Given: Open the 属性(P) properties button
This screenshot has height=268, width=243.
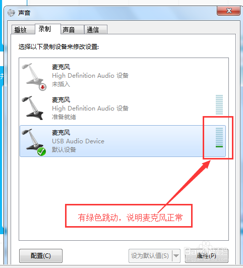Looking at the screenshot, I should (206, 256).
